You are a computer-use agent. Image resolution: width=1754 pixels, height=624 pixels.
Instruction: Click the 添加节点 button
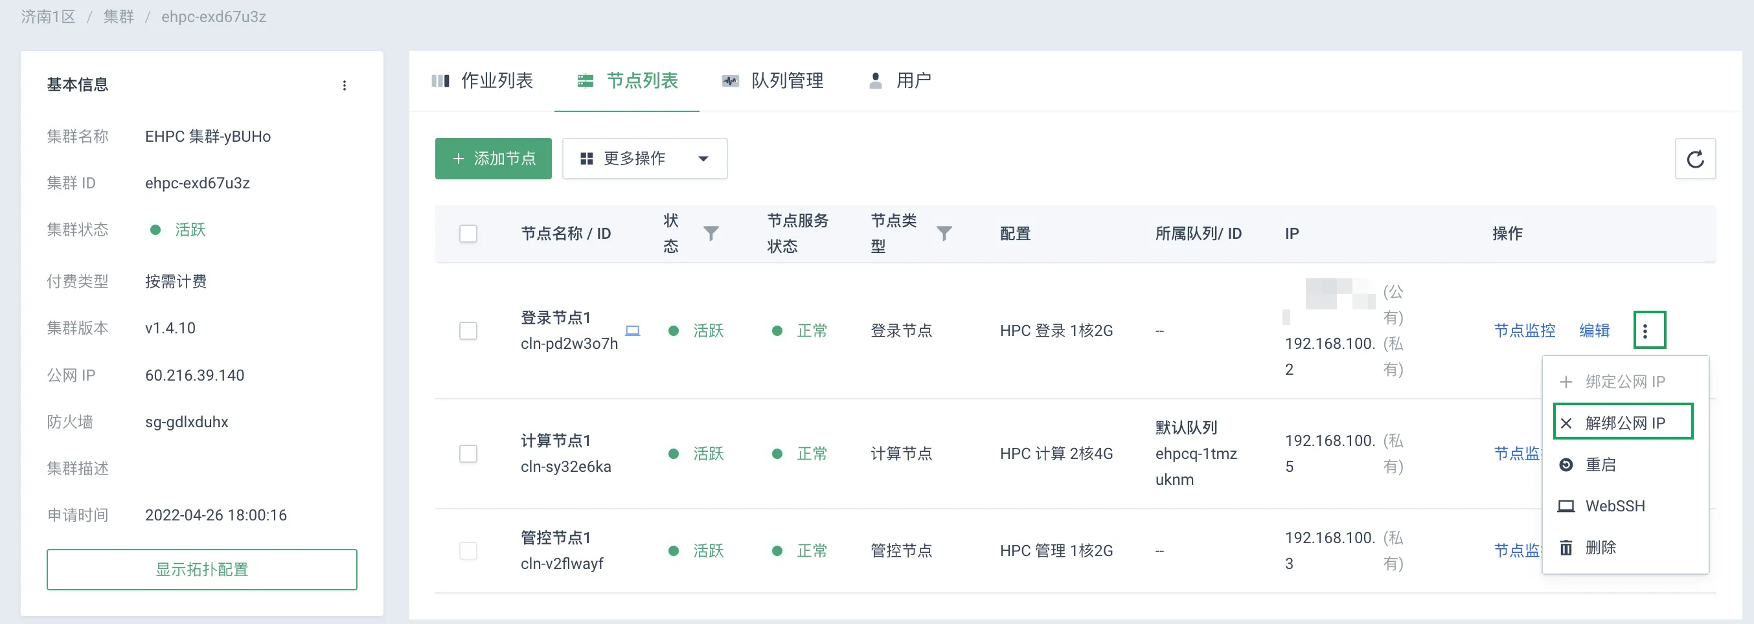tap(494, 159)
